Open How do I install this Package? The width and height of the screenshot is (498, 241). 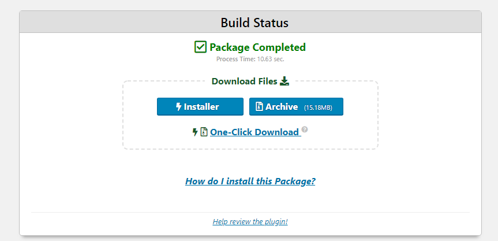point(250,181)
